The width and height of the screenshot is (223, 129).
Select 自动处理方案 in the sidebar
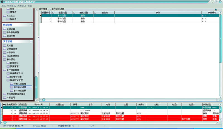click(x=13, y=56)
